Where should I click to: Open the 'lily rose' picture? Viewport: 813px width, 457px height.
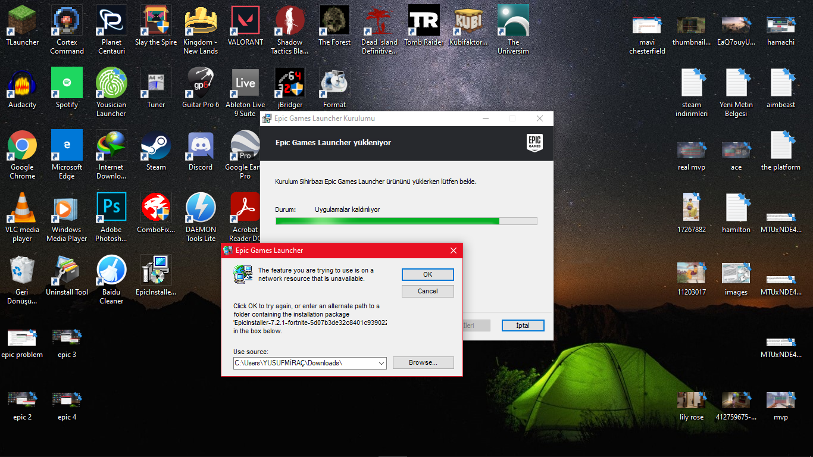point(692,400)
